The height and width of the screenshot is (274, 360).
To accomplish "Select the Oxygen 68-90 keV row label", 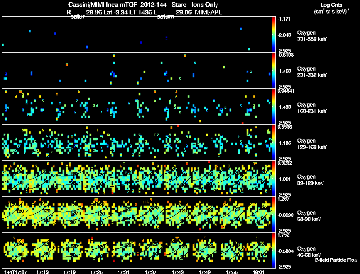I will (309, 216).
